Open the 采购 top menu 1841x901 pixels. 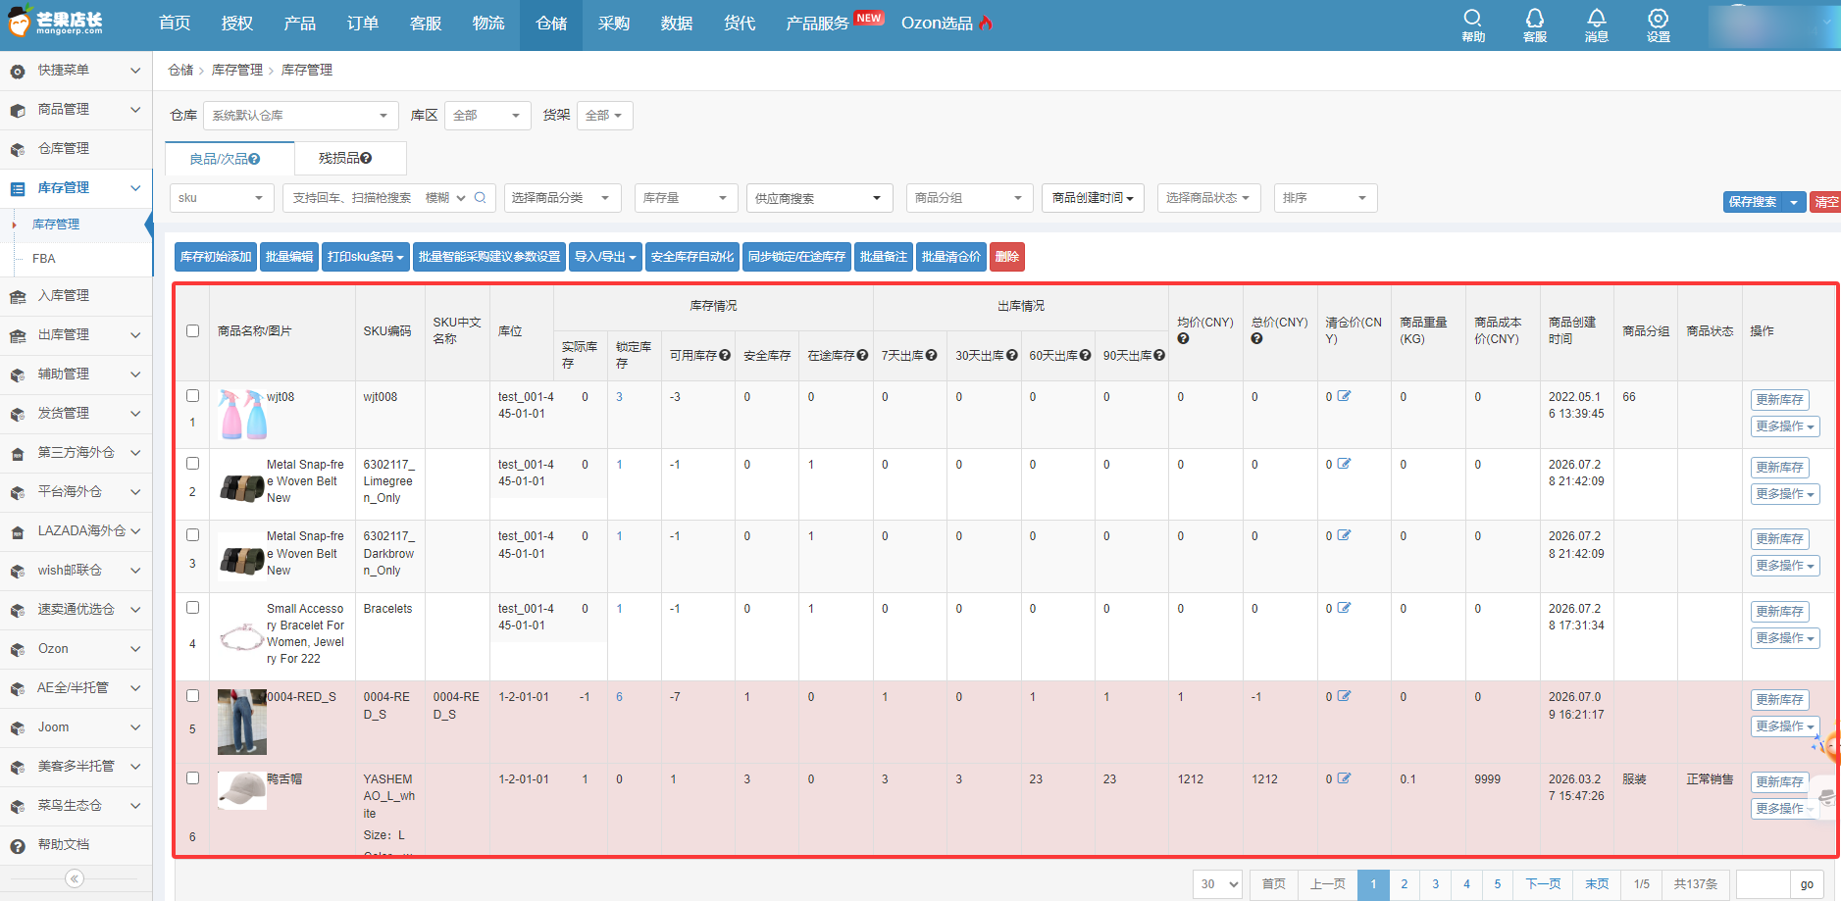point(614,24)
